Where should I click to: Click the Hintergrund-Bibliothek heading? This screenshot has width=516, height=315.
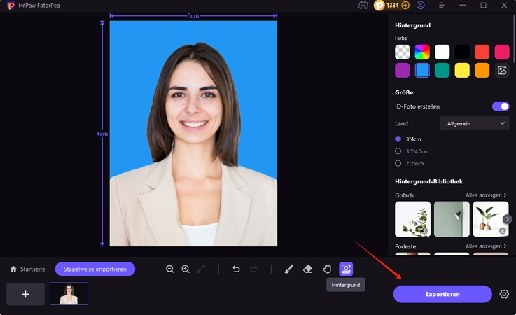(428, 181)
